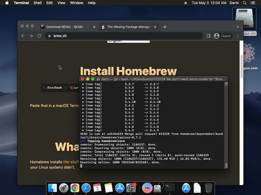Close the Download QEMU tab
Viewport: 261px width, 195px height.
click(94, 27)
